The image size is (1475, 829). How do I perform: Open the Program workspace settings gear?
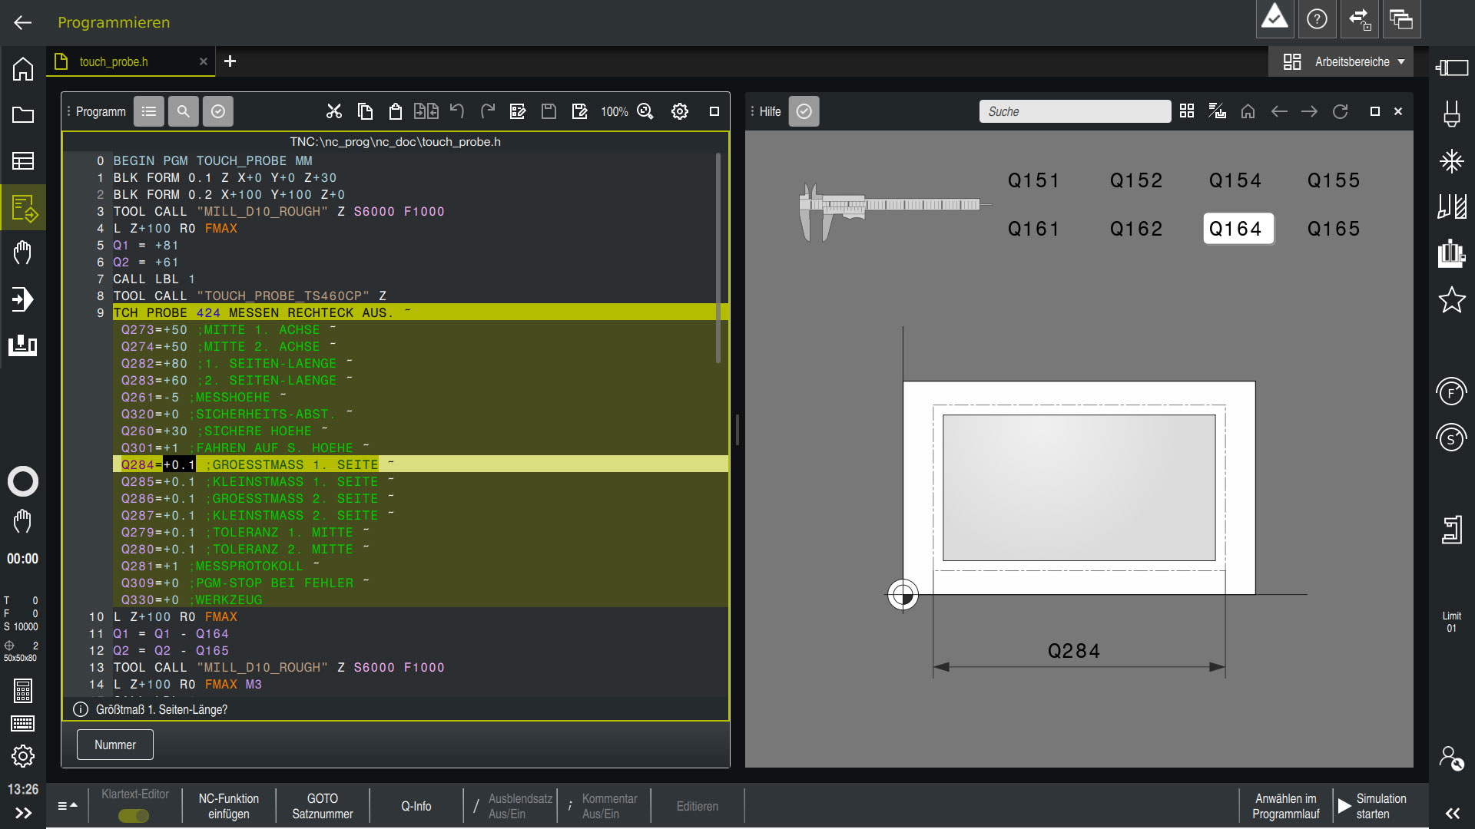[x=680, y=111]
